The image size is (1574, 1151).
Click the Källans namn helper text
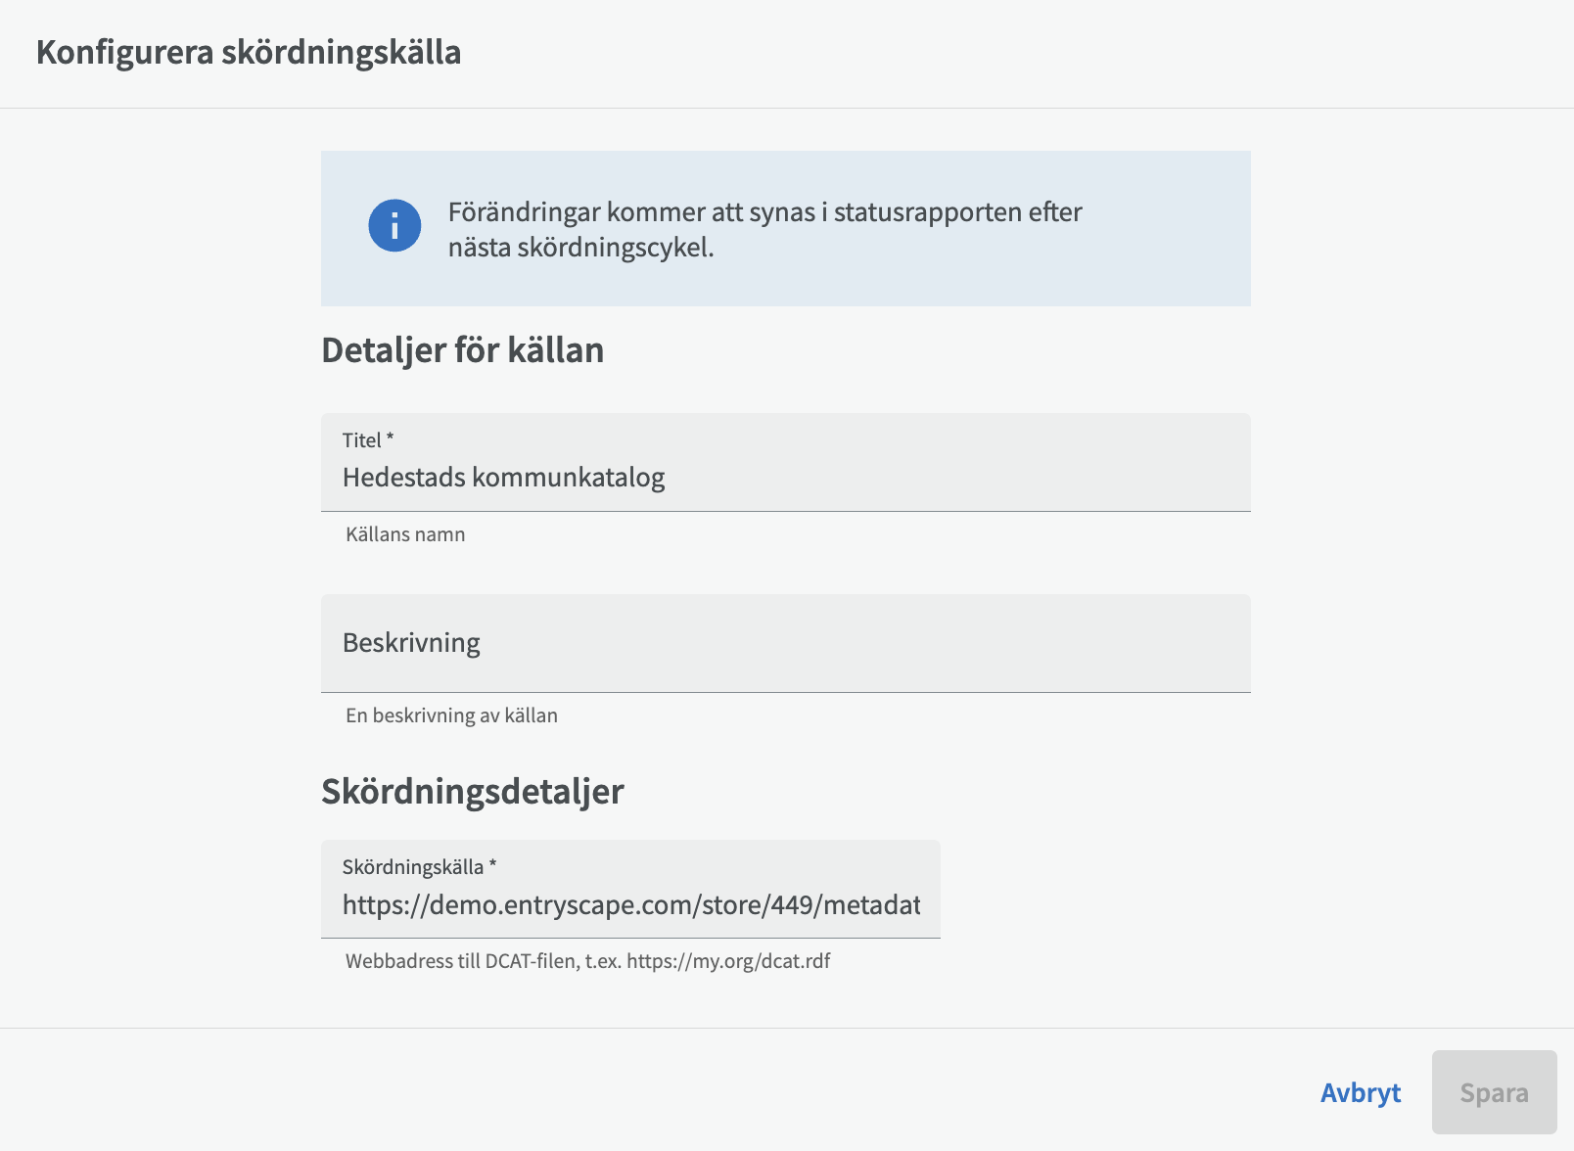(405, 534)
